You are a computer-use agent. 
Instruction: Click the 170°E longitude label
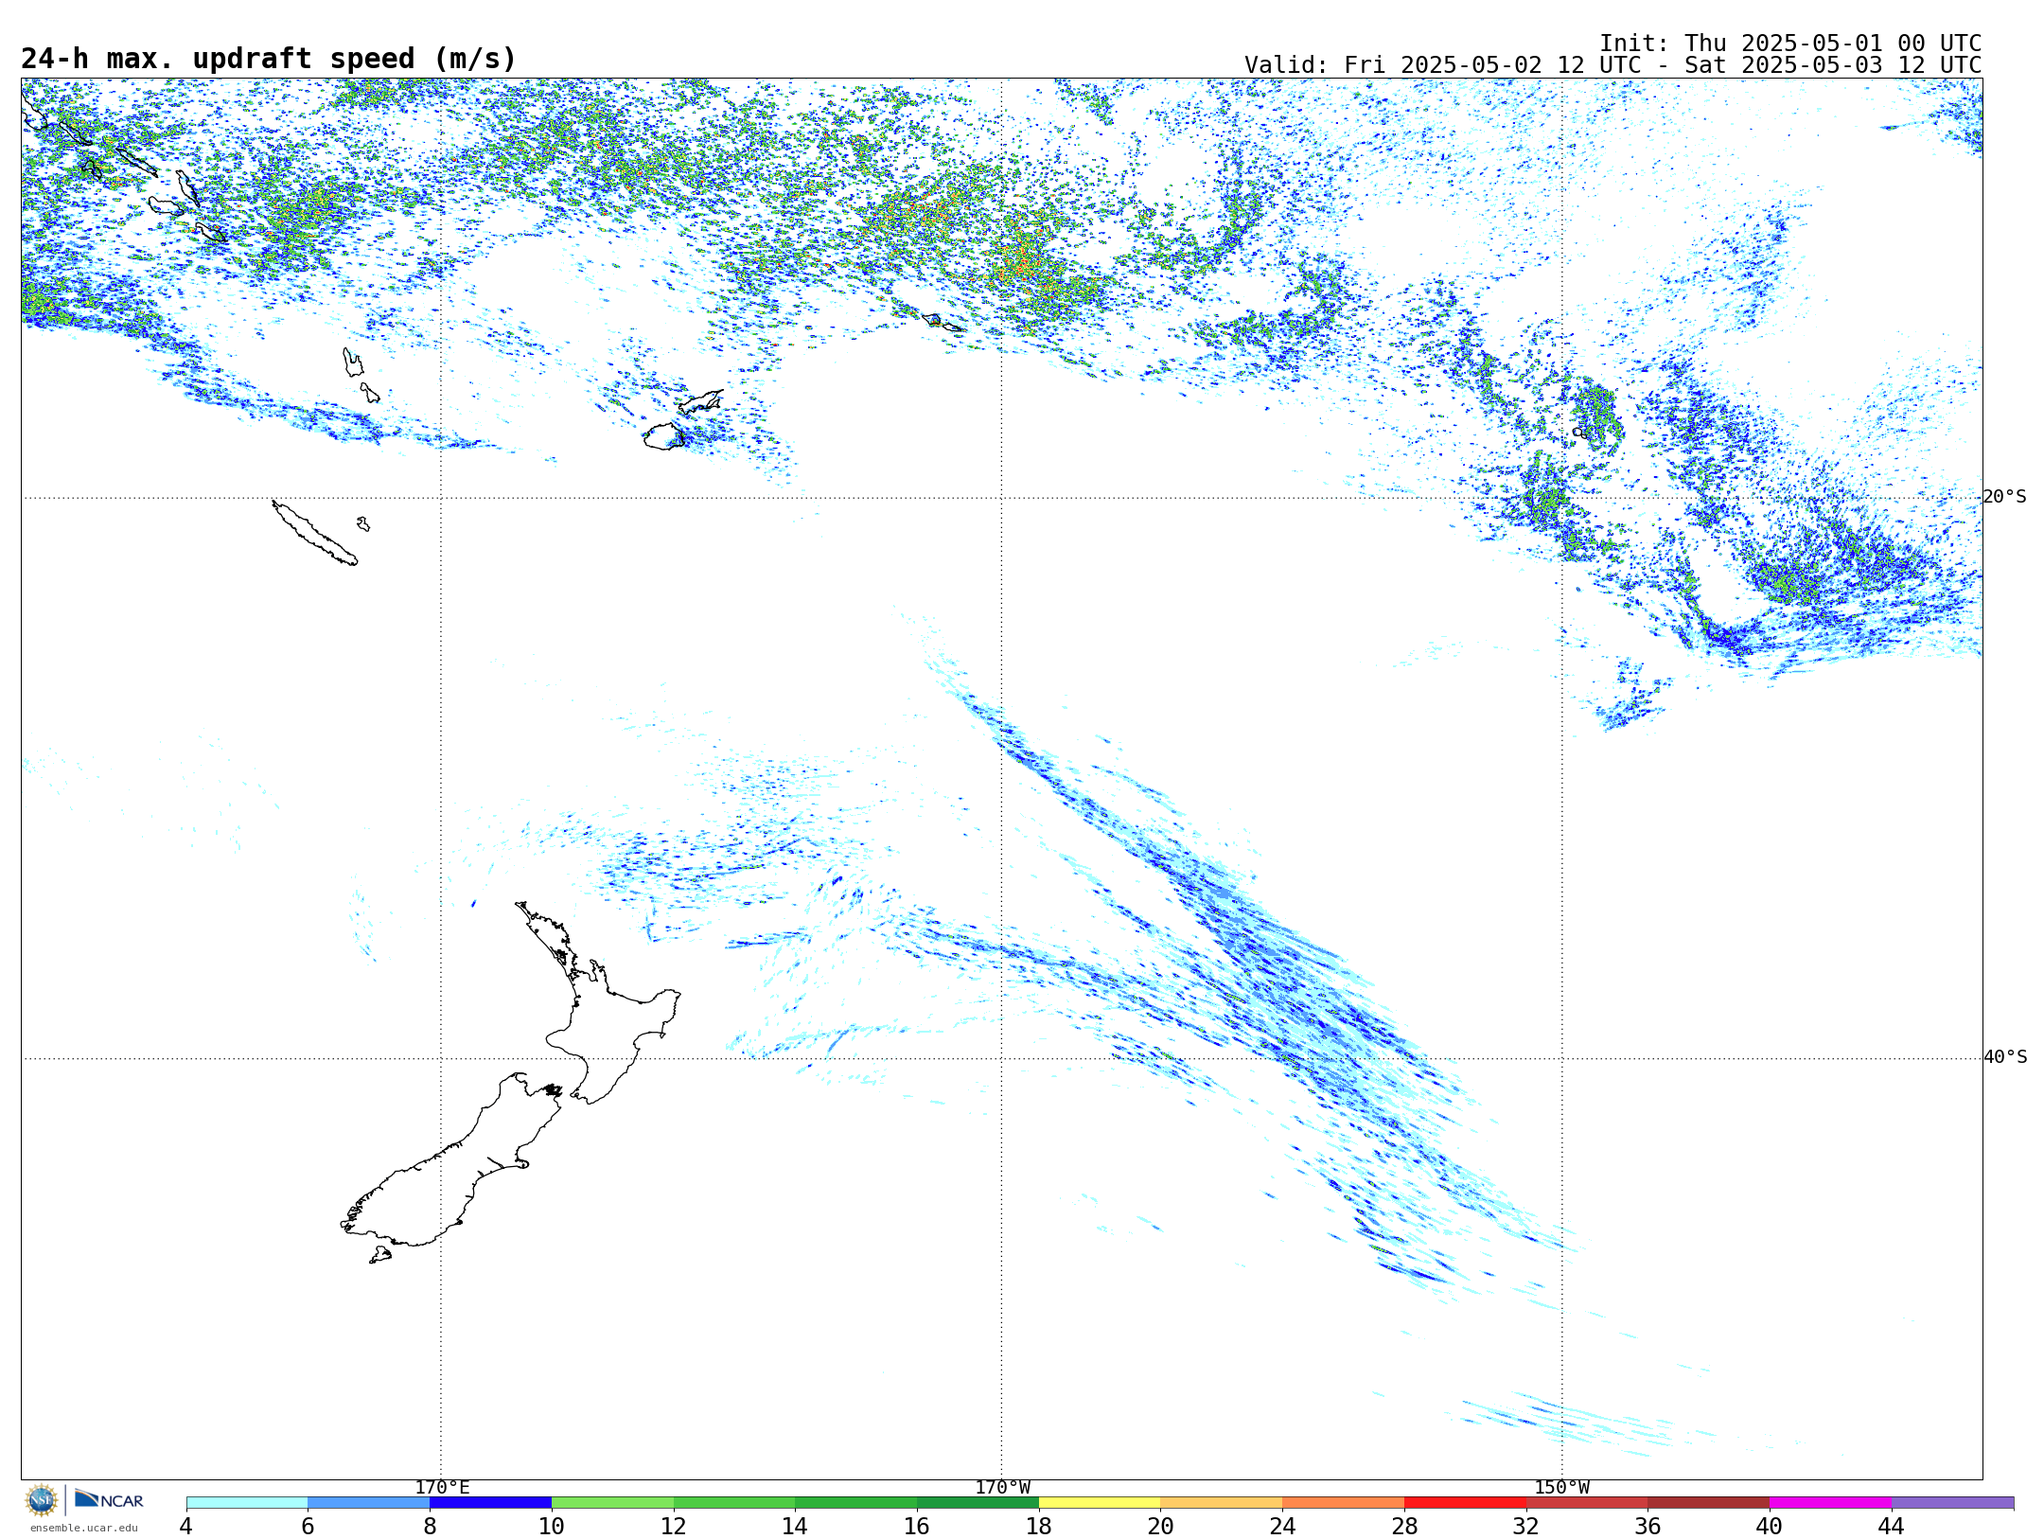pyautogui.click(x=442, y=1488)
